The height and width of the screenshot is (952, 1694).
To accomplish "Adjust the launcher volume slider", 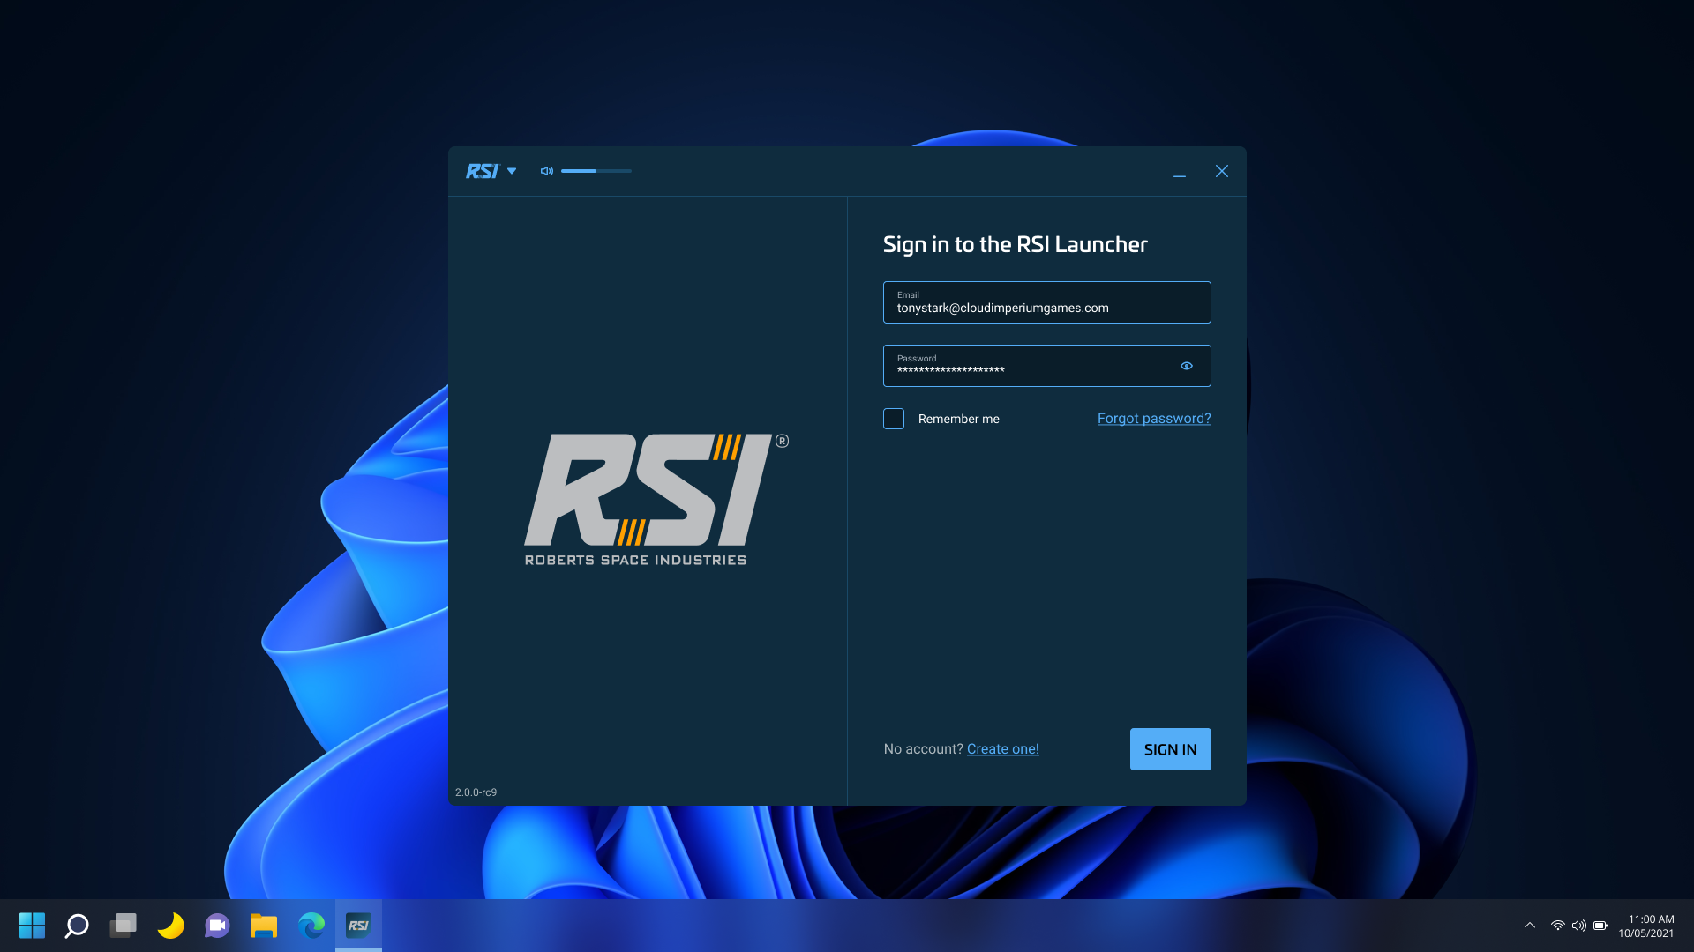I will (x=596, y=171).
